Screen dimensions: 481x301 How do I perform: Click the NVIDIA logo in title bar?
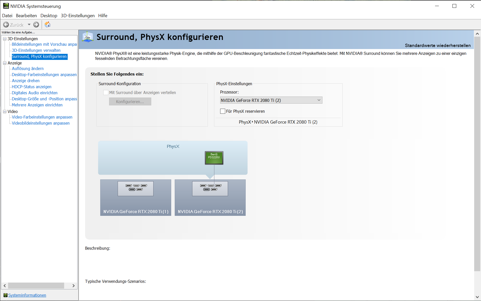(x=6, y=6)
